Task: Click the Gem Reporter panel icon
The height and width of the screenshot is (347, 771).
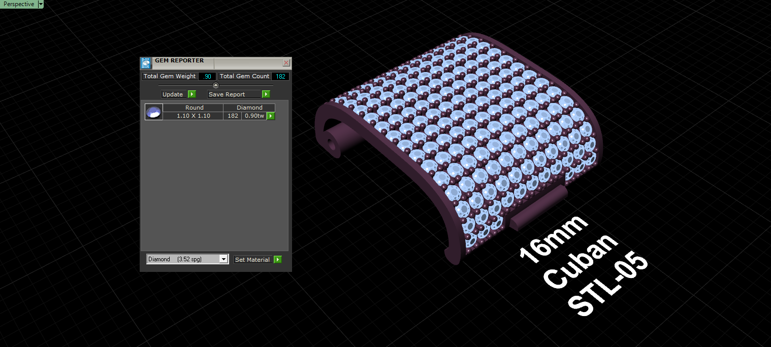Action: 145,63
